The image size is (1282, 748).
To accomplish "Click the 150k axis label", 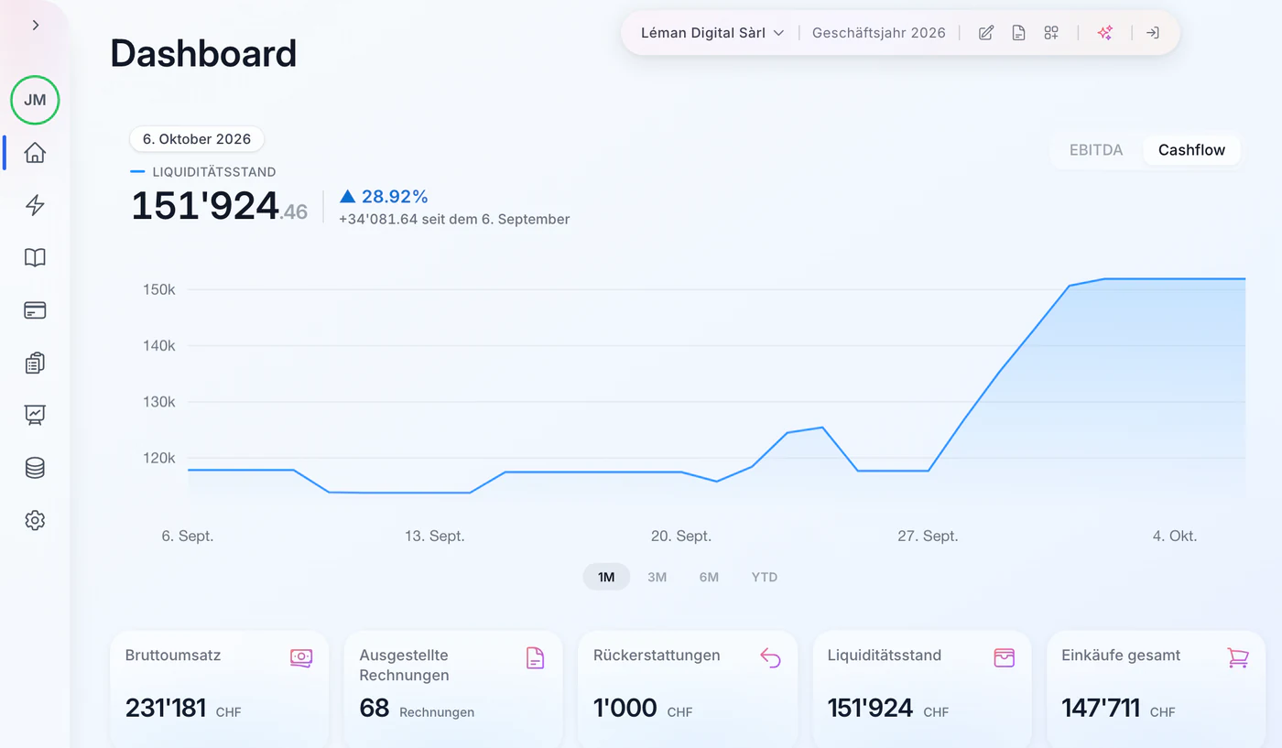I will 160,289.
